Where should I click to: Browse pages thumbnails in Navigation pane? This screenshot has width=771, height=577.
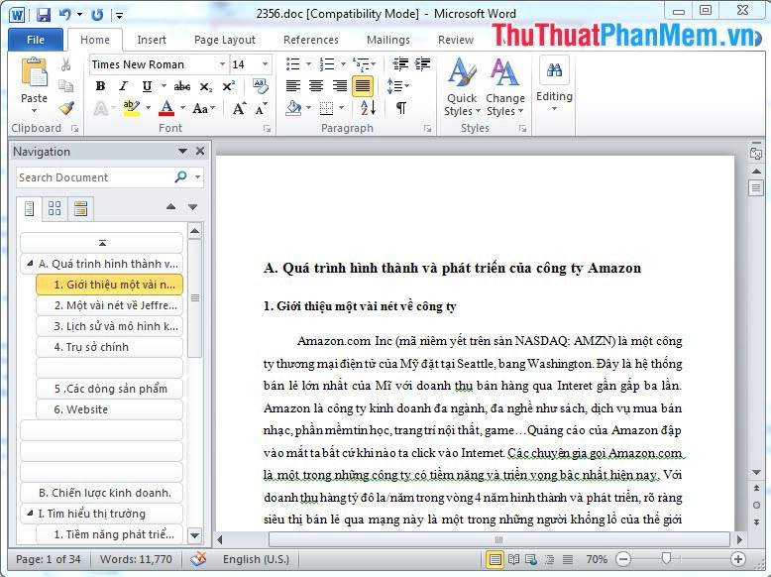(x=55, y=208)
